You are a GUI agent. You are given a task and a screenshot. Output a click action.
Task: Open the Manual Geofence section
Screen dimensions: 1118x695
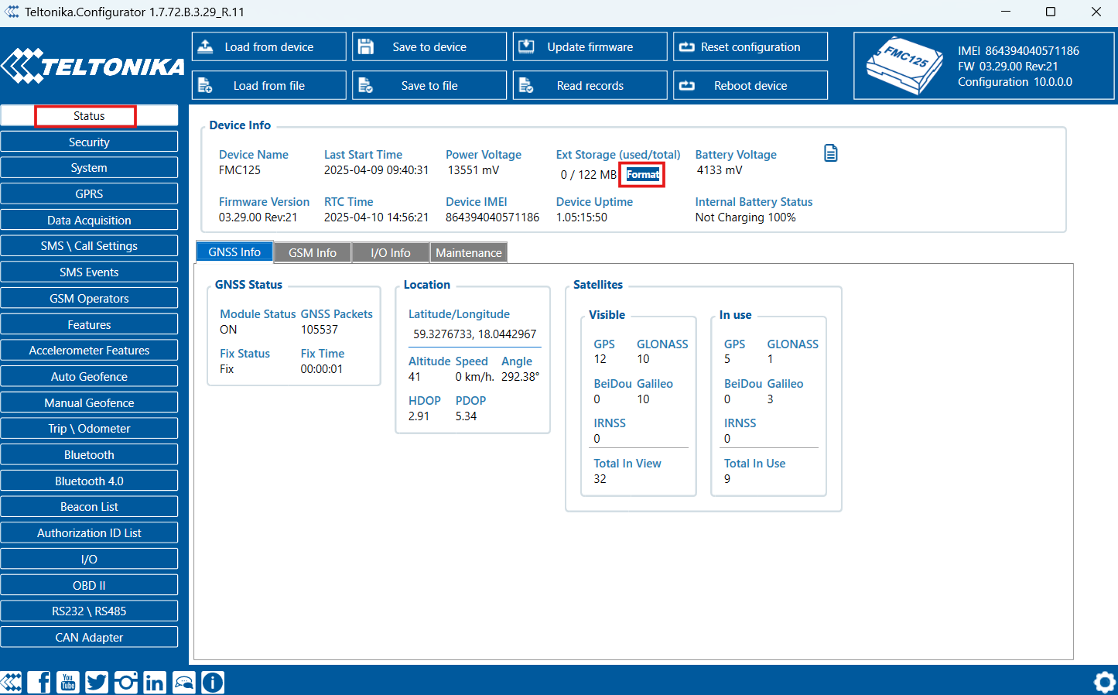[89, 402]
